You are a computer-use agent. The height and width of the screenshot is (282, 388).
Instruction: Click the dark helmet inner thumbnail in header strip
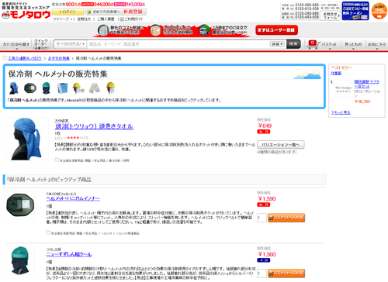pos(30,88)
